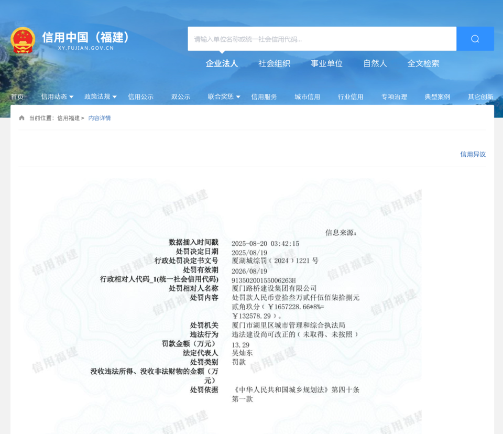Expand the 联合奖惩 dropdown menu
Image resolution: width=503 pixels, height=434 pixels.
[224, 96]
